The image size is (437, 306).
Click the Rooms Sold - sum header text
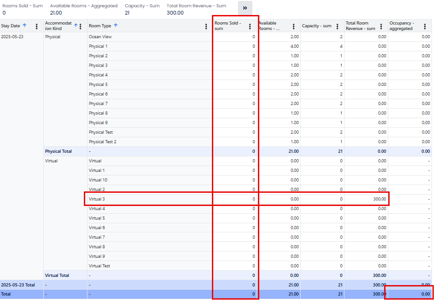[228, 26]
